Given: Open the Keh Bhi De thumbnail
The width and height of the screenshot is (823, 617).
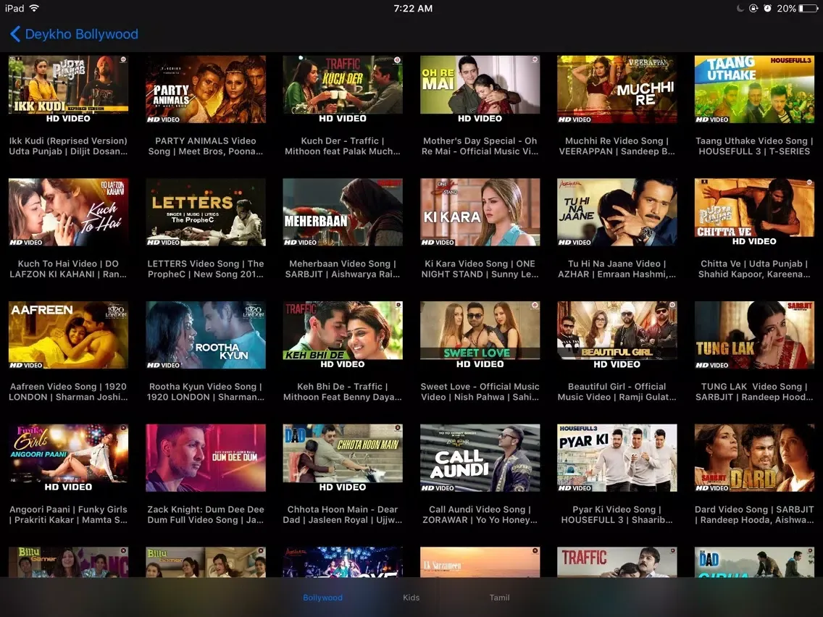Looking at the screenshot, I should [343, 335].
